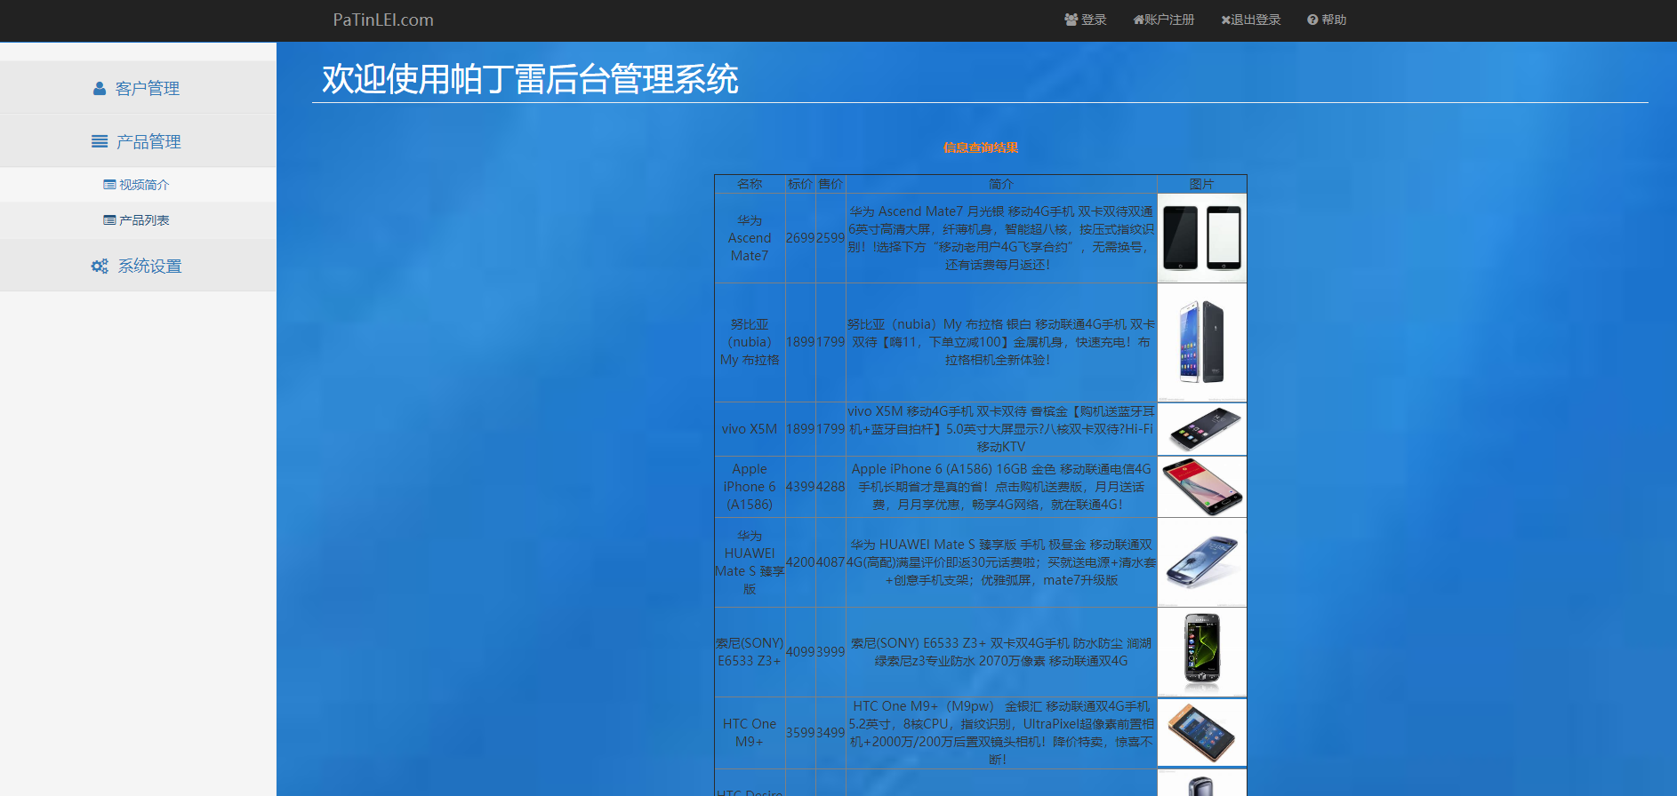
Task: Click the card icon beside 视频简介
Action: click(109, 185)
